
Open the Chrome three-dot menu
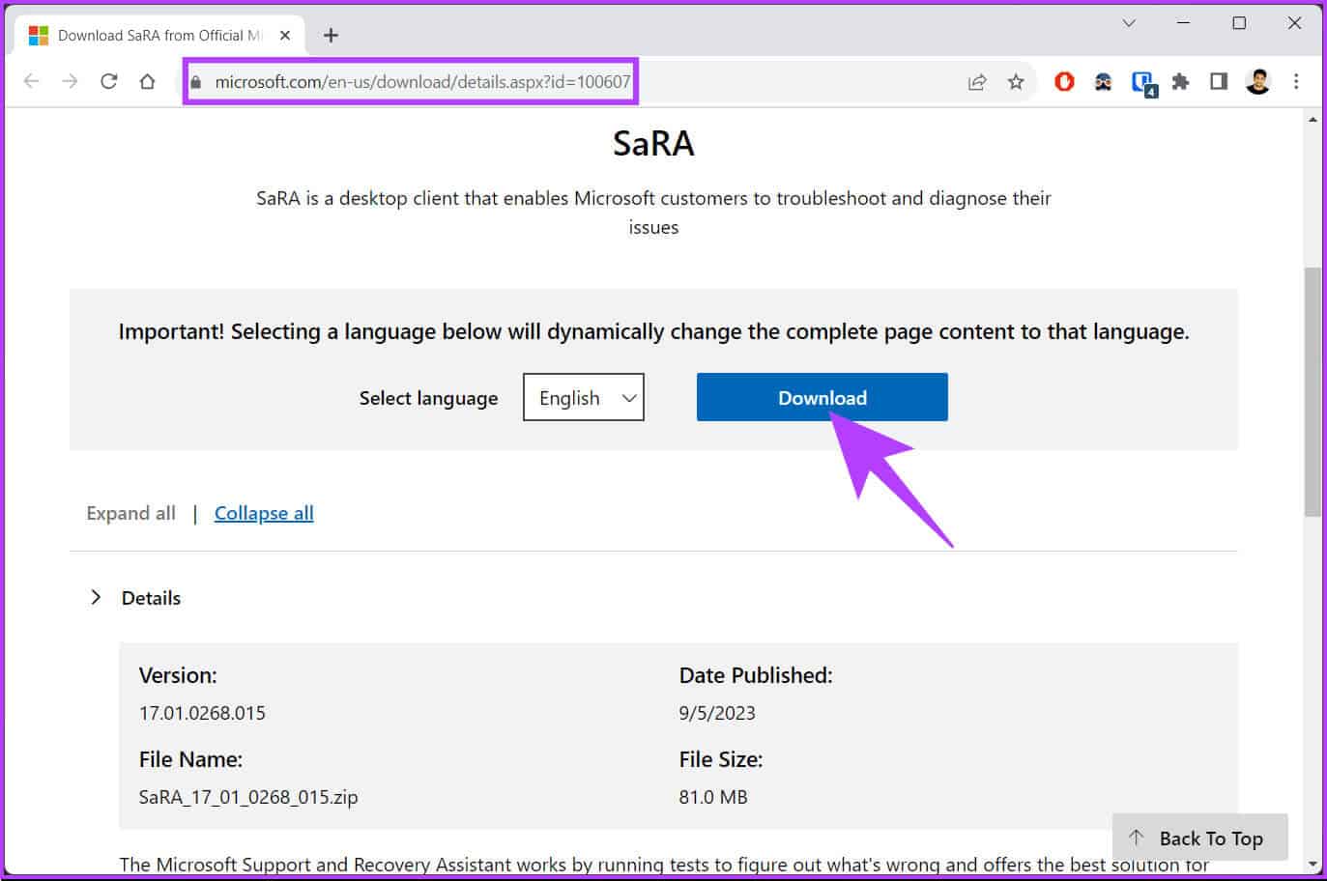1296,82
